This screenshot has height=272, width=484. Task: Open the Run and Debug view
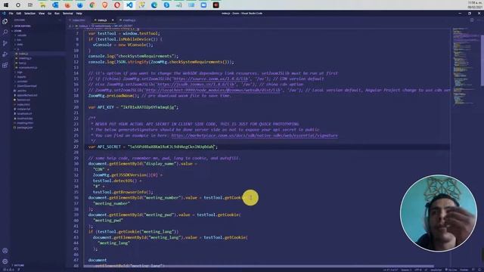click(x=5, y=54)
